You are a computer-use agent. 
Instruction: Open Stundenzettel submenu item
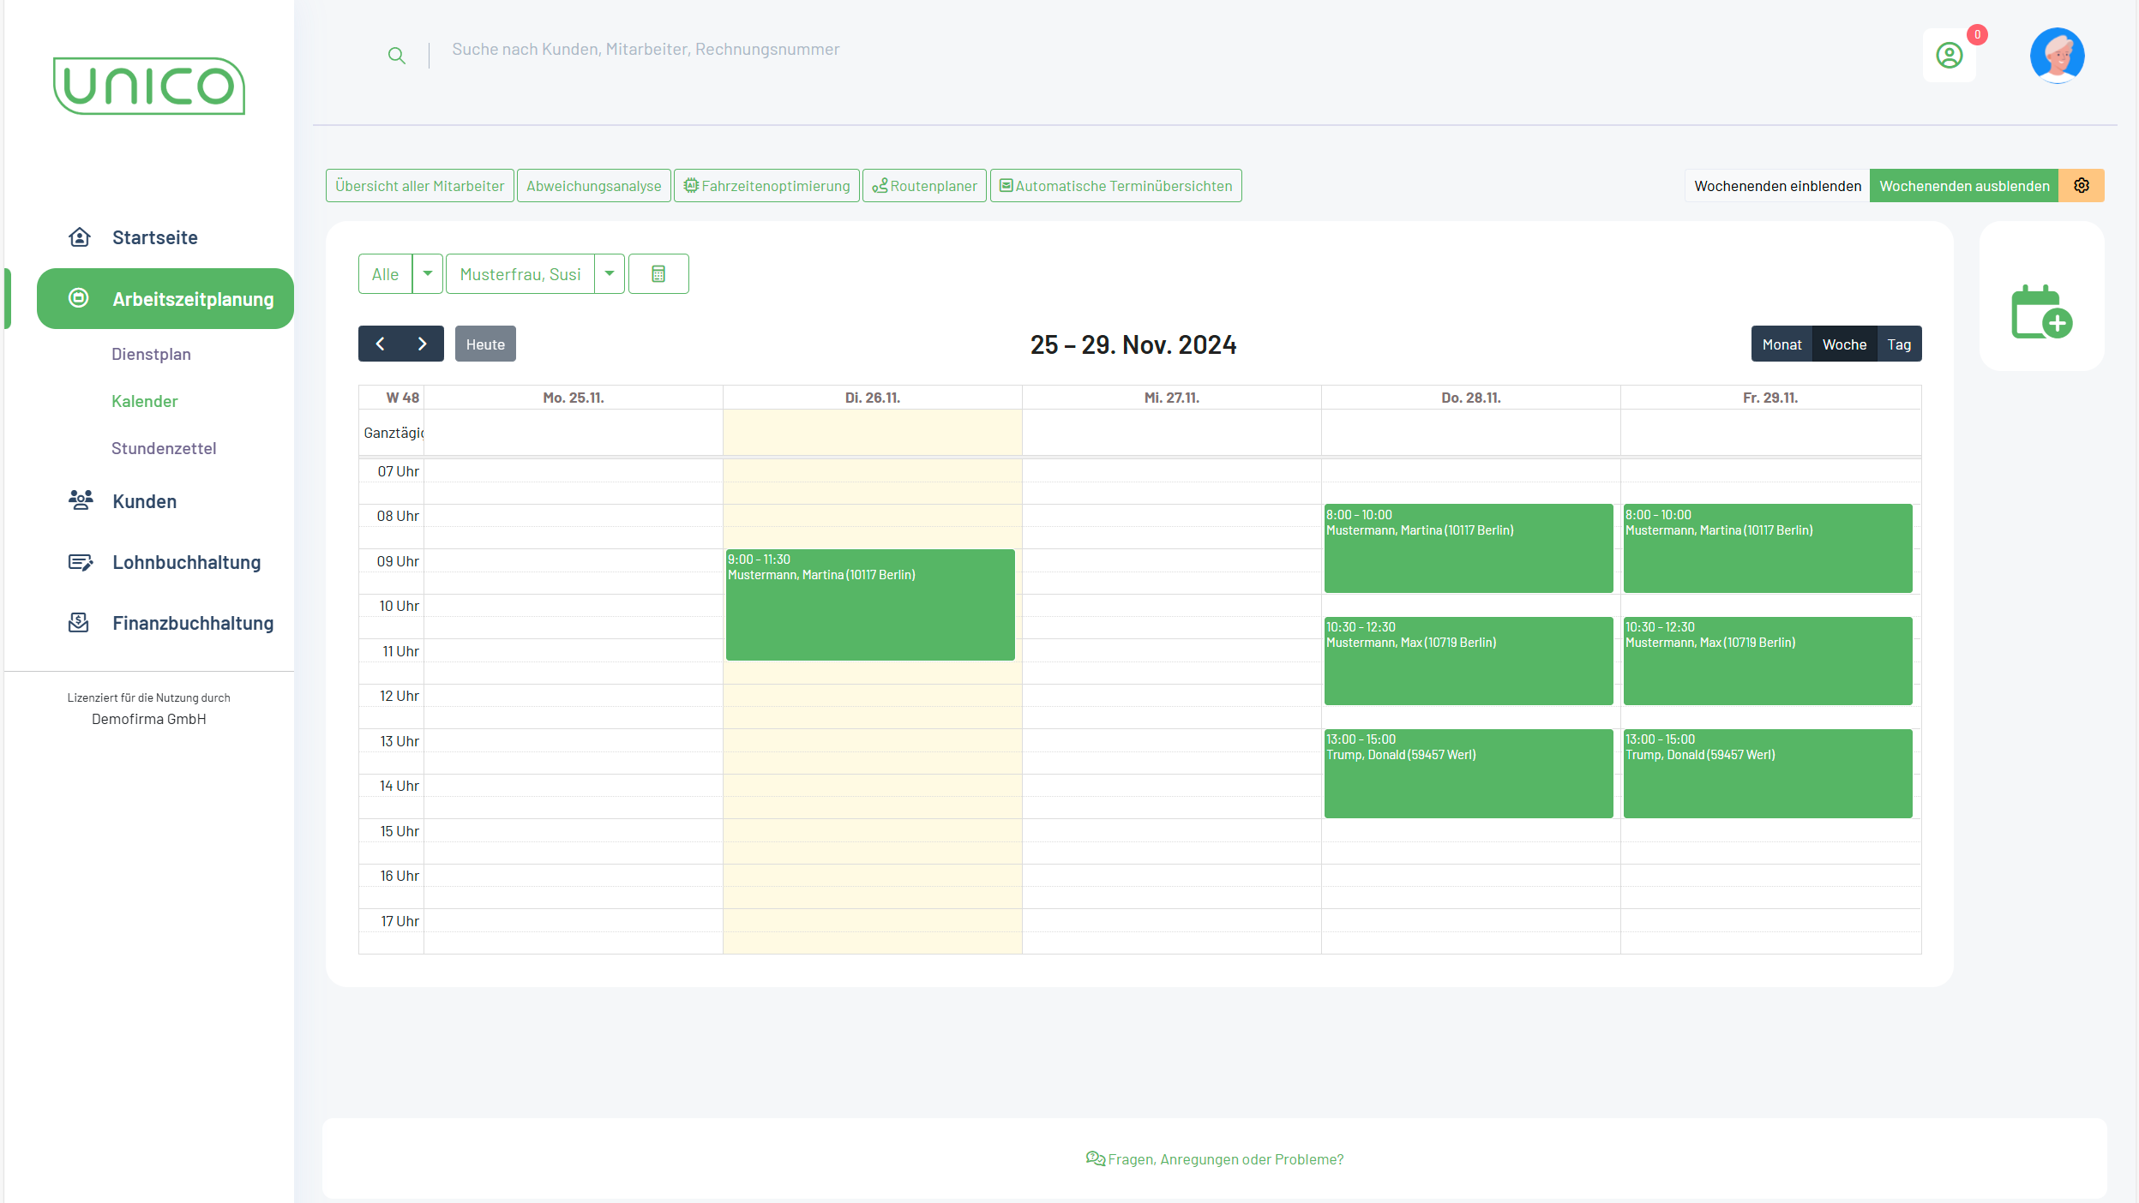point(164,448)
